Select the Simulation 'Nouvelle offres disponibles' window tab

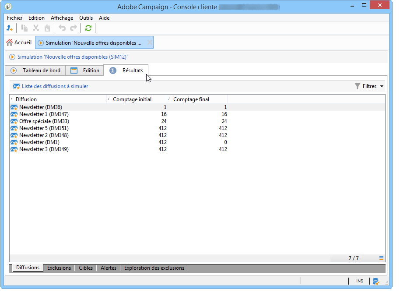coord(94,42)
